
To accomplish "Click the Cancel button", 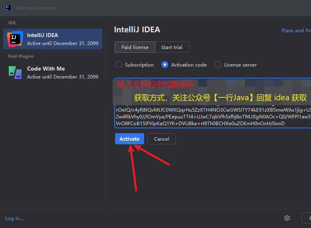I will (161, 139).
